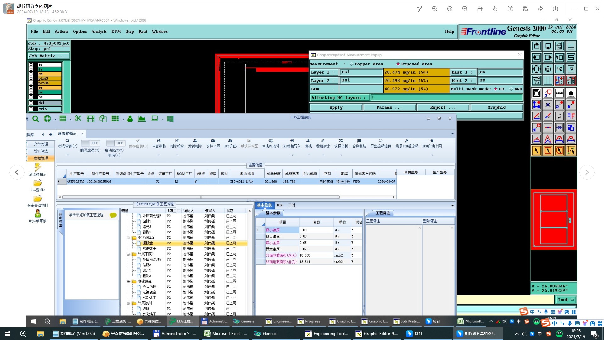Viewport: 604px width, 340px height.
Task: Select the Copper Area radio option
Action: pos(352,64)
